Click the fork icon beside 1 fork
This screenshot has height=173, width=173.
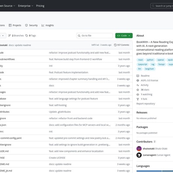(x=138, y=99)
